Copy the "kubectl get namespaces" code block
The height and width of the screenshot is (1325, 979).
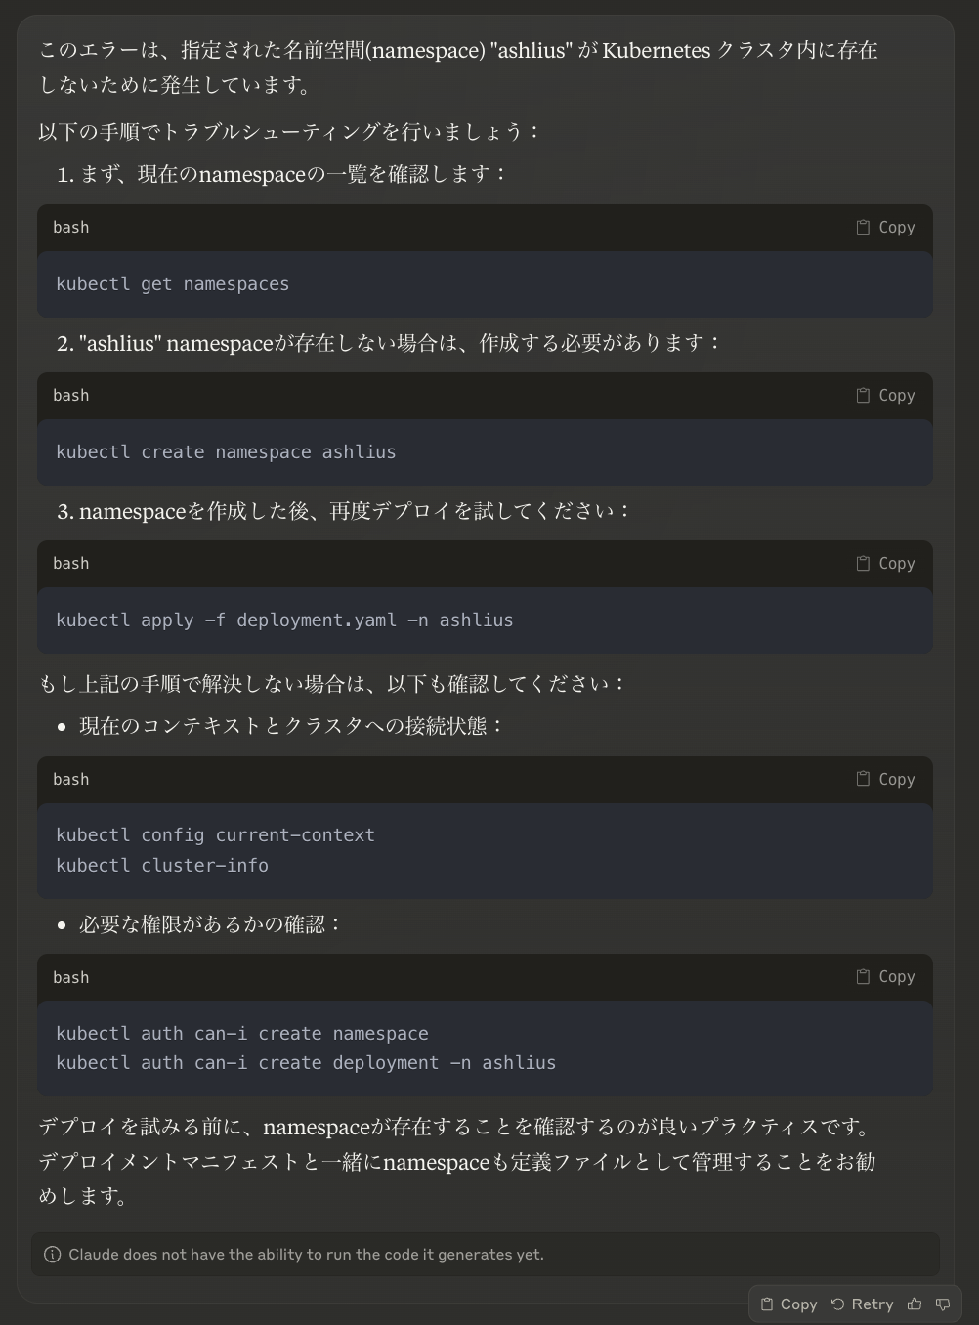point(884,227)
